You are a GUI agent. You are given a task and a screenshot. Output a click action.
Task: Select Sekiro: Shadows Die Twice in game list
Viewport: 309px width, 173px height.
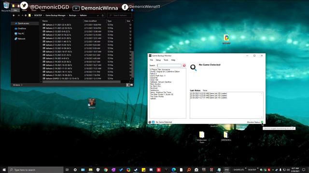[161, 92]
